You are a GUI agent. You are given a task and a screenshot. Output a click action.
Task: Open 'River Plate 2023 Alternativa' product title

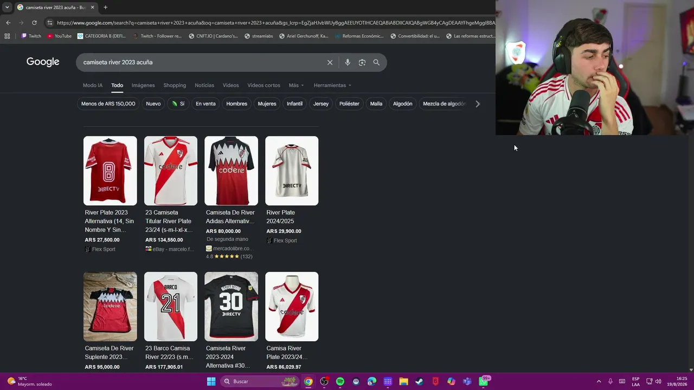(x=110, y=221)
